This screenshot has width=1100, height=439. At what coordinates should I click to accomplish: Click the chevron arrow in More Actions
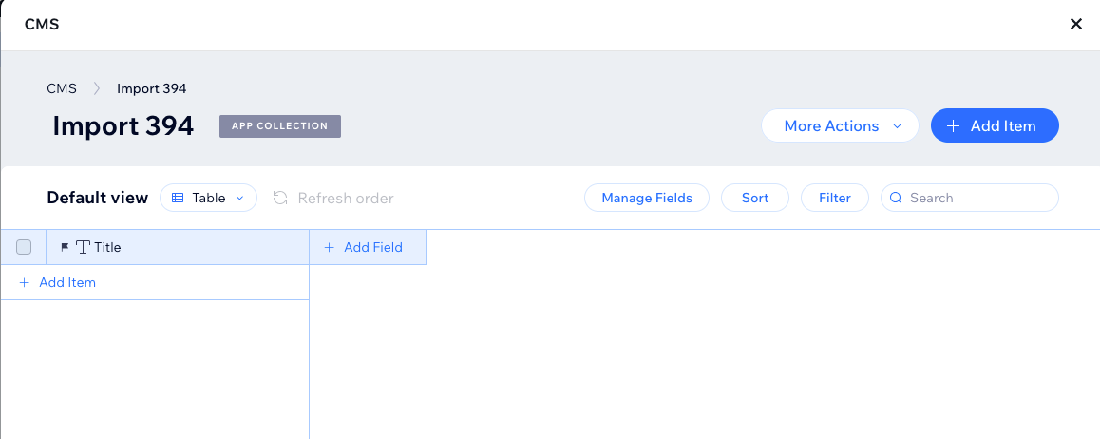click(x=897, y=125)
